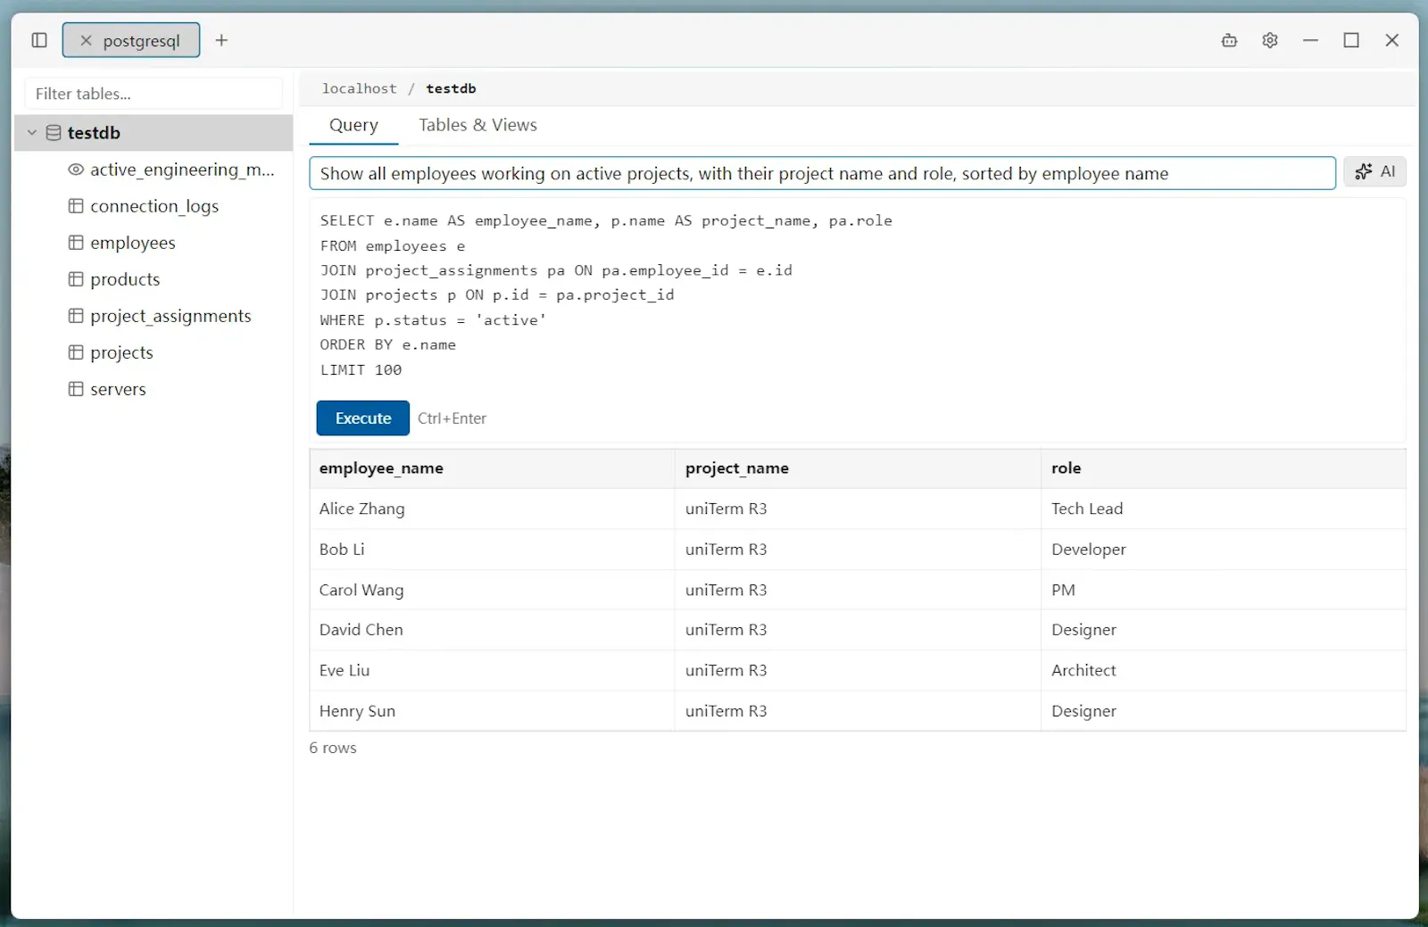
Task: Click testdb in the breadcrumb
Action: [x=451, y=88]
